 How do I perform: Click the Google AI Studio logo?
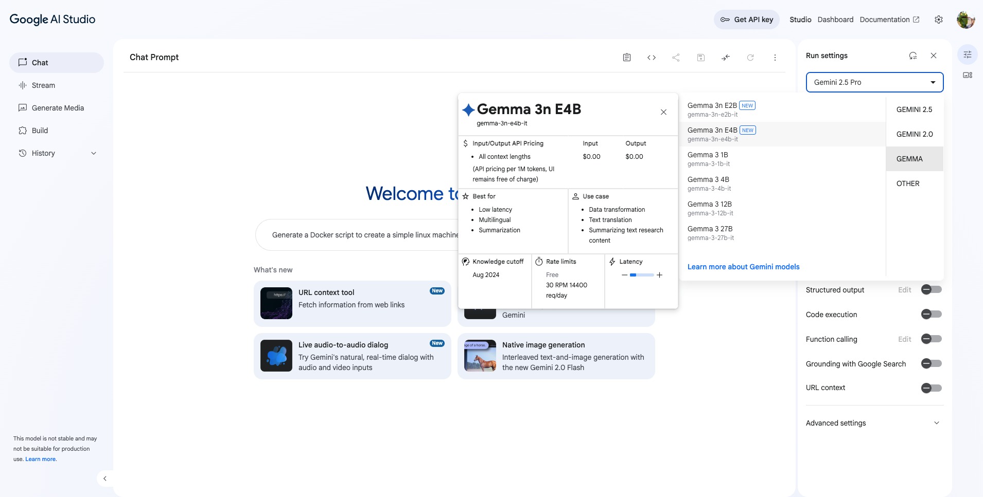click(x=52, y=20)
